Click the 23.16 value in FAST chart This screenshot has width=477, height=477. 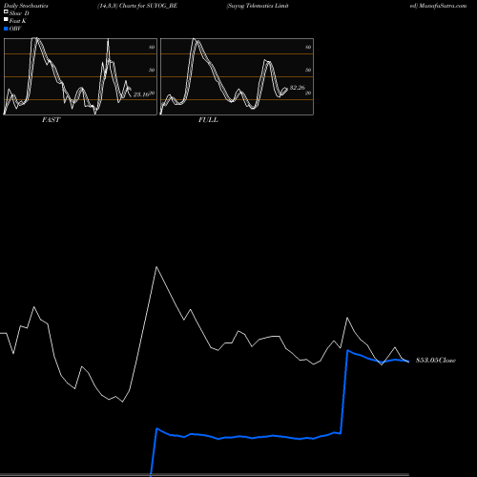pos(141,94)
